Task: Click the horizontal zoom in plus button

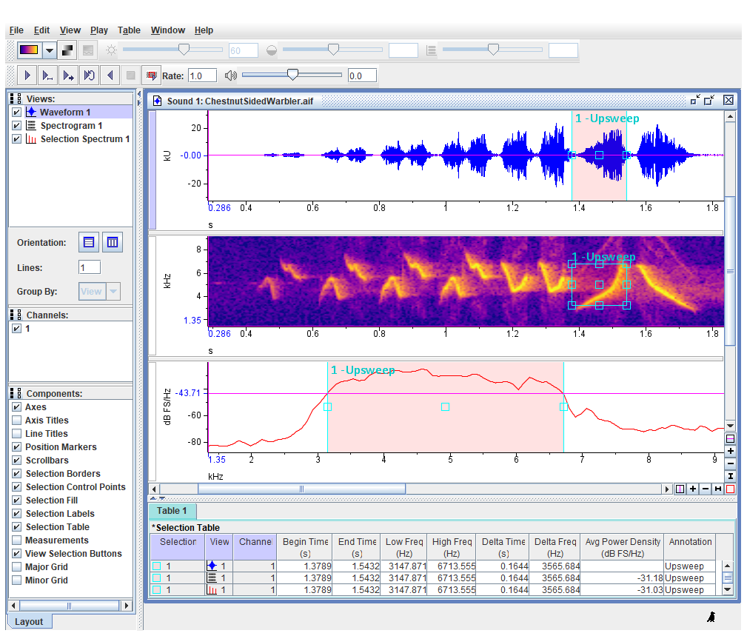Action: tap(693, 489)
